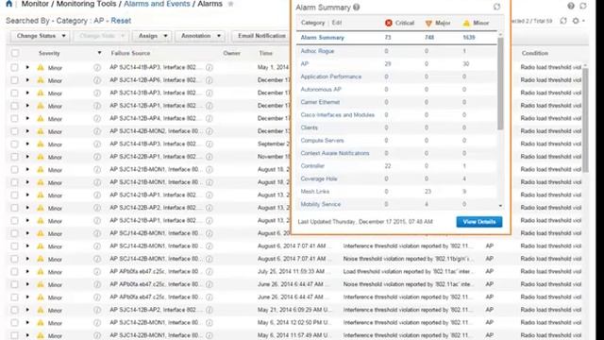604x340 pixels.
Task: Show source info for AP SJC14-22B-AP2 row
Action: tap(210, 208)
